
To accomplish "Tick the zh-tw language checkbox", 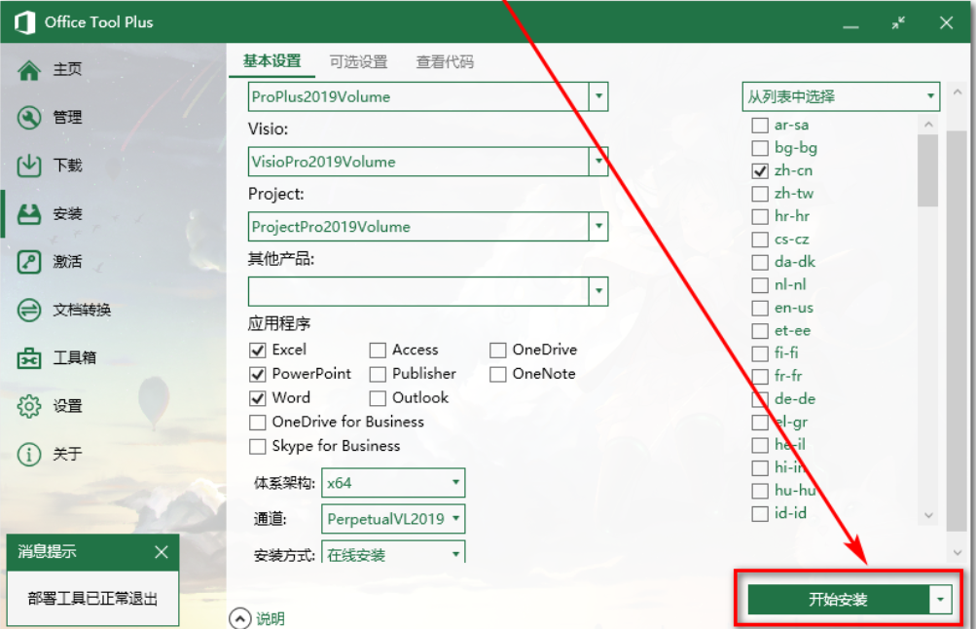I will [x=759, y=194].
